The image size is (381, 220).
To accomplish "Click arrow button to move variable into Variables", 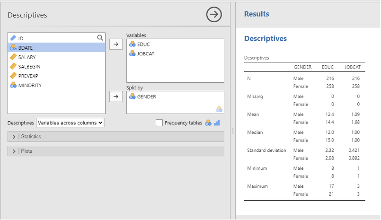I will [x=116, y=44].
